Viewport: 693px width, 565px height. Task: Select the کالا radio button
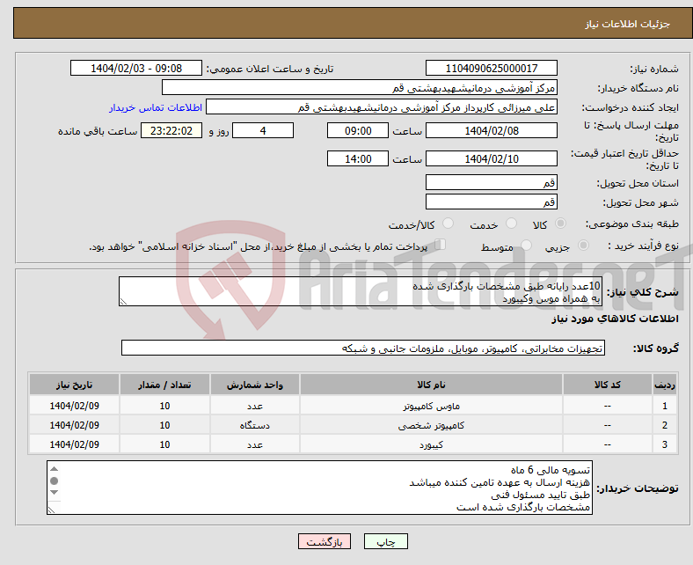pyautogui.click(x=560, y=224)
